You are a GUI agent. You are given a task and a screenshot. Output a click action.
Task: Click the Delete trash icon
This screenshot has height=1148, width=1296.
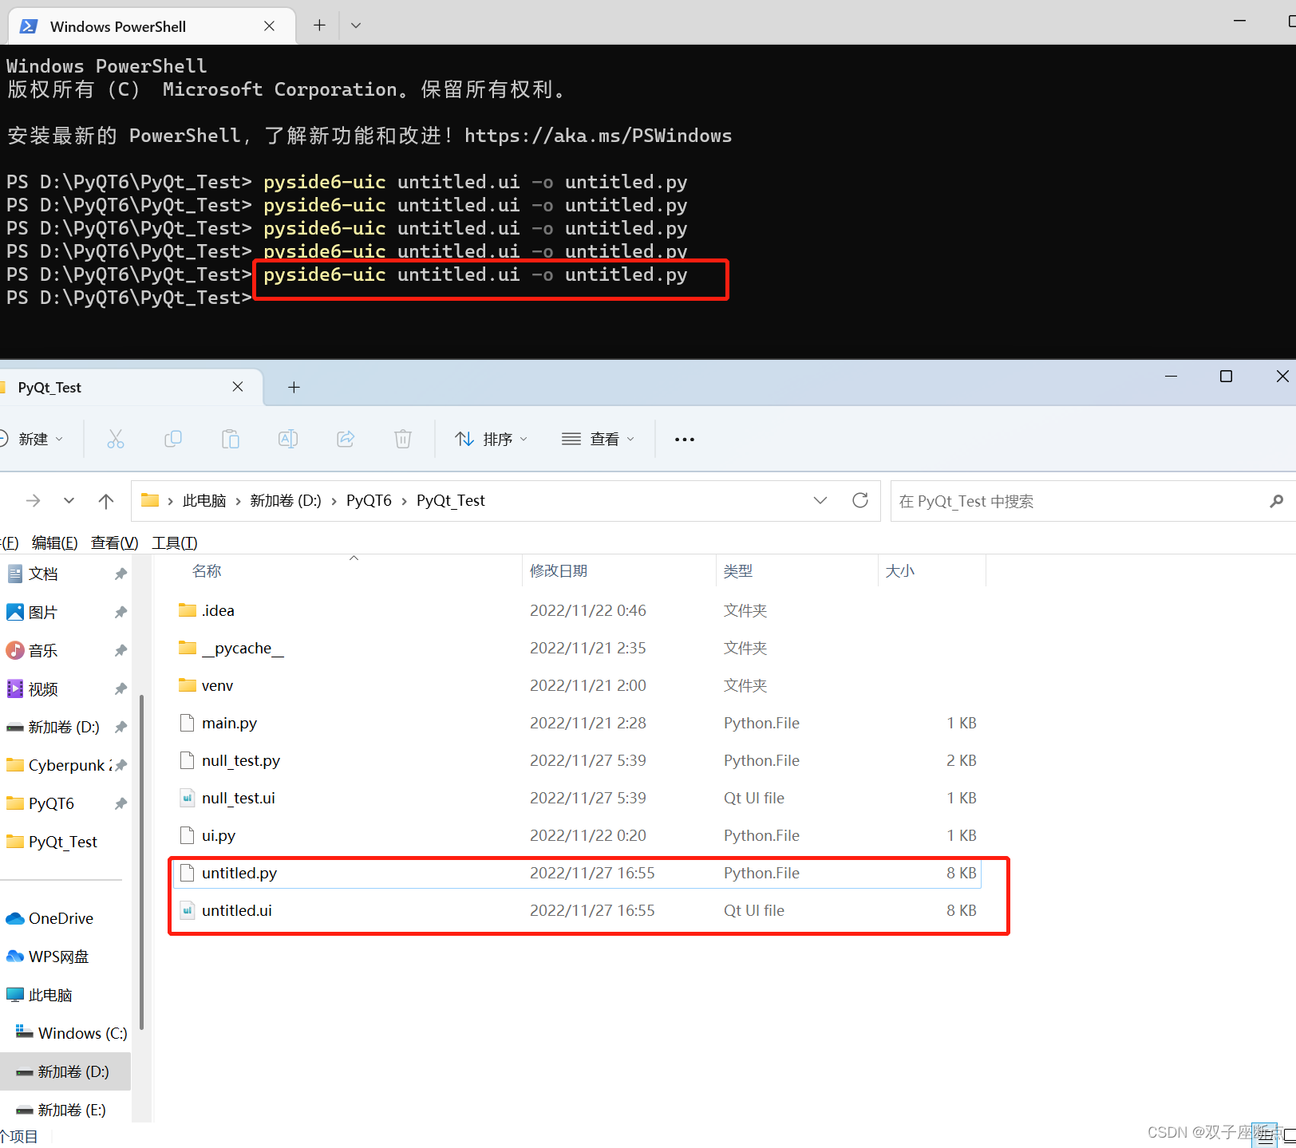[402, 439]
